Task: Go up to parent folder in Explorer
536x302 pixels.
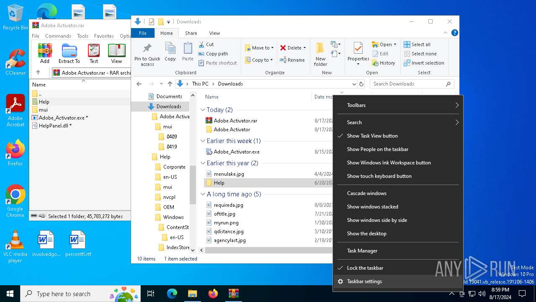Action: (x=170, y=84)
